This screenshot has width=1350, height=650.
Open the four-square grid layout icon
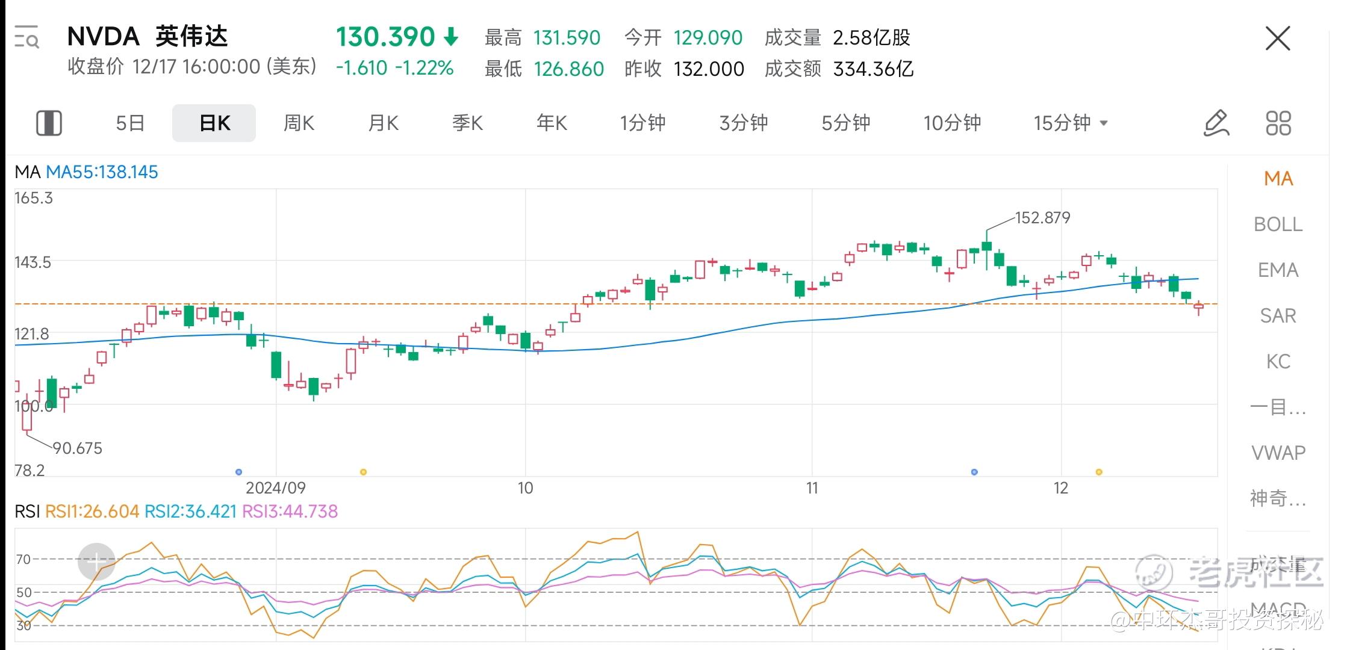[1278, 123]
